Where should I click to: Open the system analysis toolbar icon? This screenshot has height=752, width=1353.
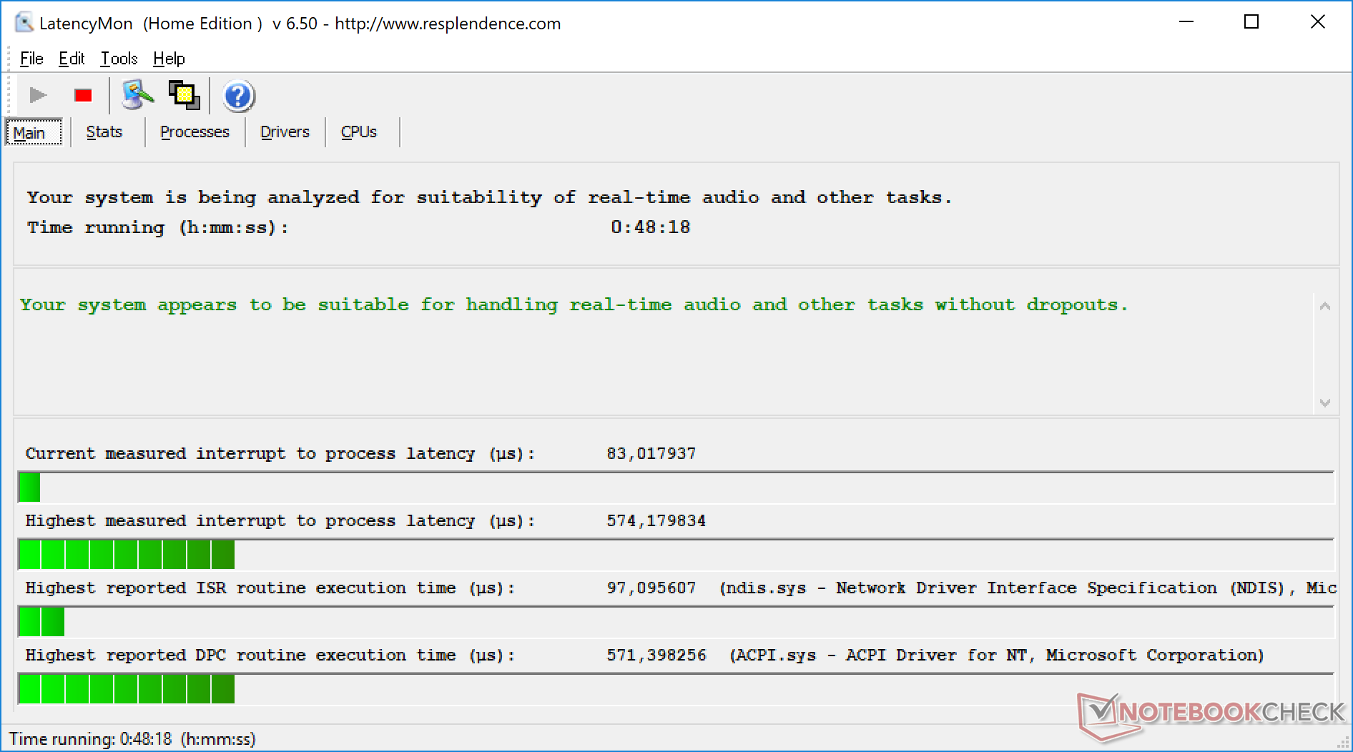click(x=137, y=95)
